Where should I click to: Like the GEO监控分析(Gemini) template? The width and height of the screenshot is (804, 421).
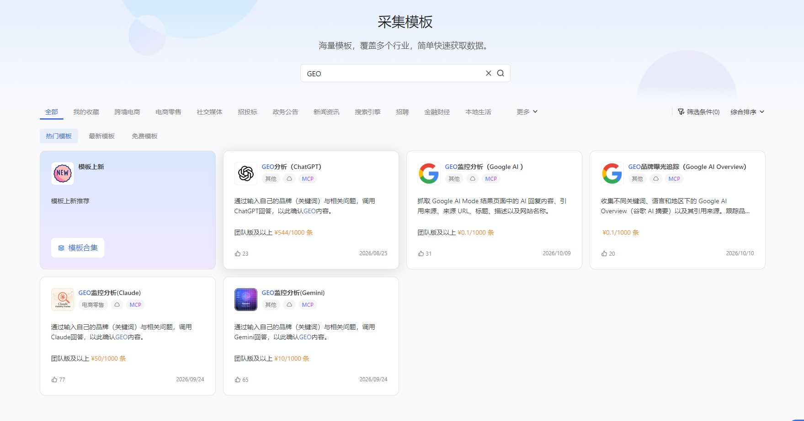click(238, 379)
